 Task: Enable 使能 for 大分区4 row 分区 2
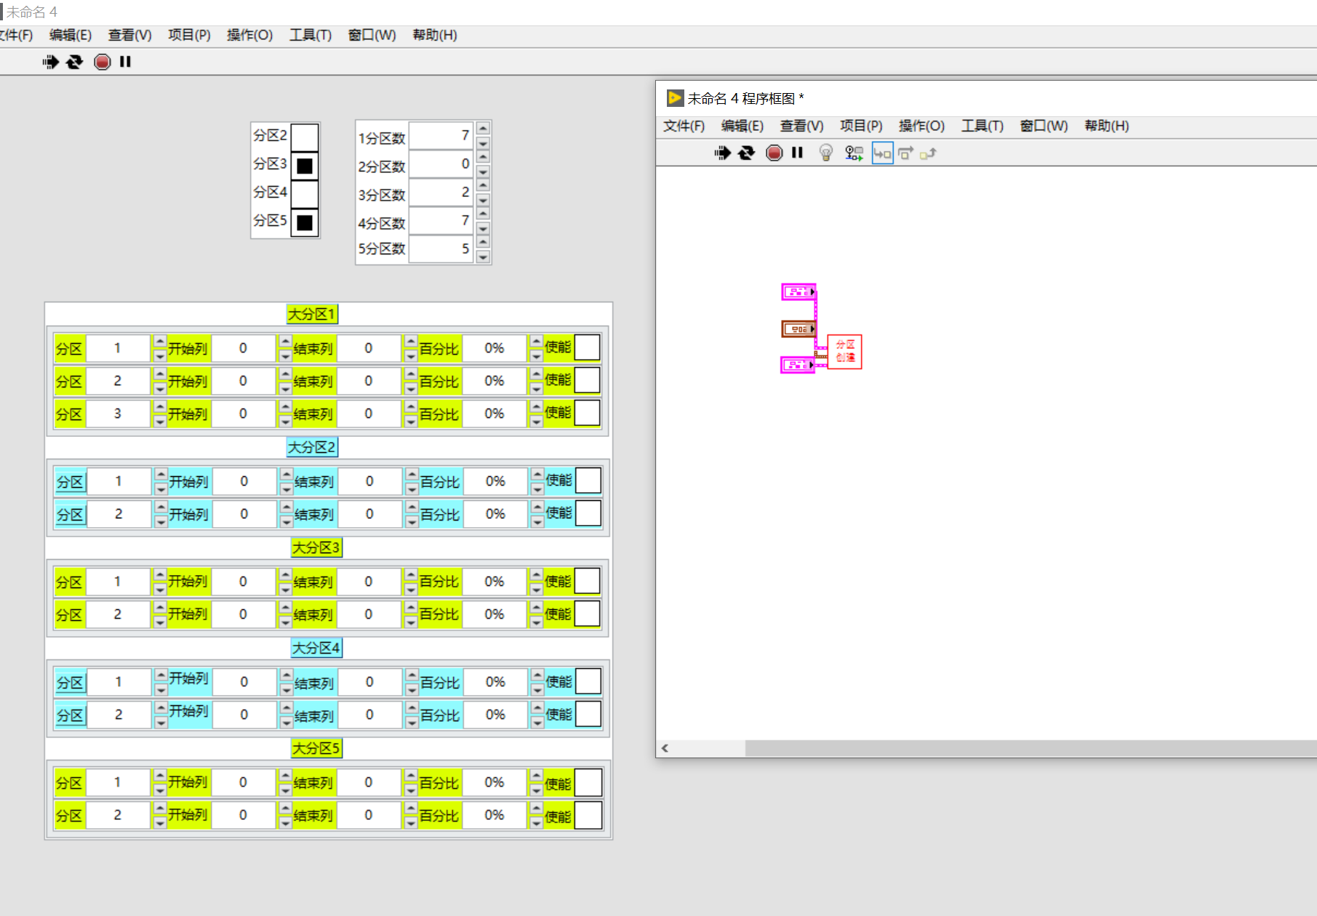click(x=588, y=714)
